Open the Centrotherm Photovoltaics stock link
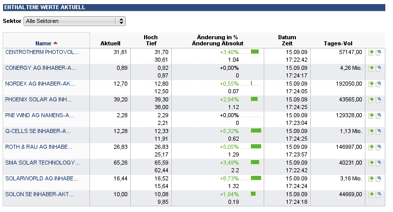This screenshot has height=212, width=393. pyautogui.click(x=42, y=52)
